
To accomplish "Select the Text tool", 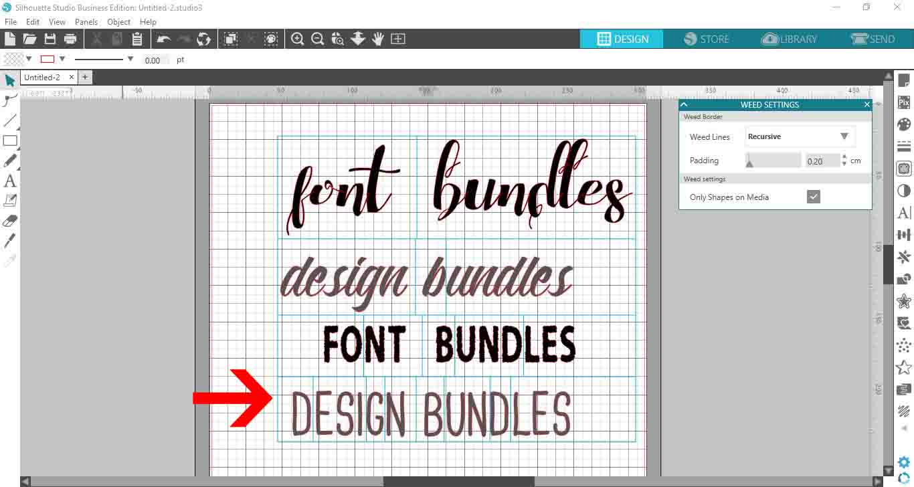I will coord(10,181).
